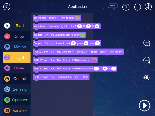Pick the green ultrasonic light color swatch
Screen dimensions: 155x116
tap(82, 35)
